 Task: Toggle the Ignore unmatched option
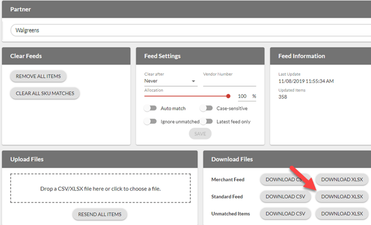pos(150,121)
